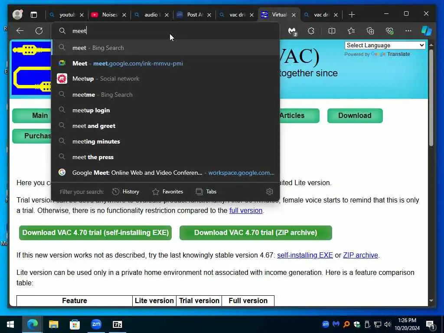The image size is (444, 333).
Task: Open the Favorites toolbar icon
Action: [351, 31]
